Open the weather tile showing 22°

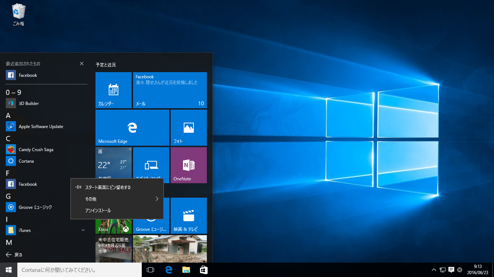[114, 163]
